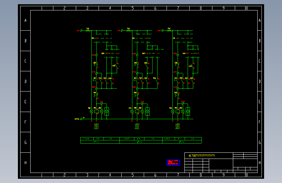
Task: Click the input terminal symbol of the second circuit
Action: click(x=122, y=31)
